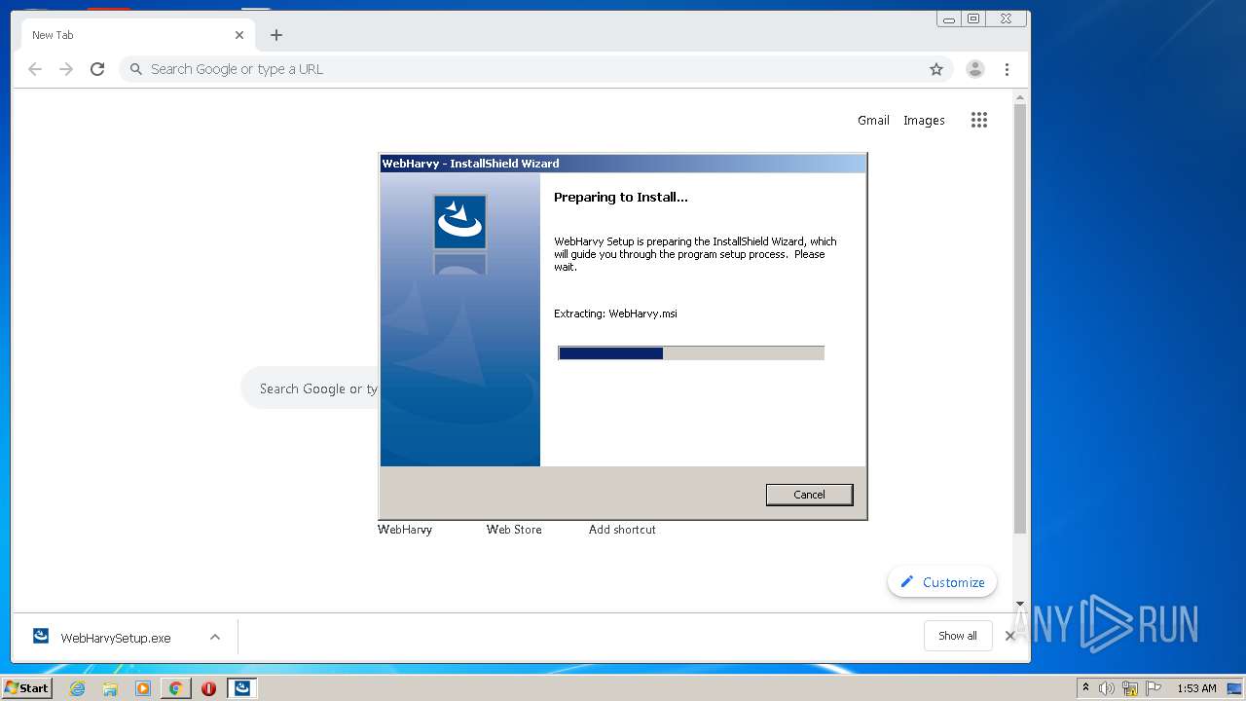Open the volume control in tray
Image resolution: width=1246 pixels, height=701 pixels.
point(1107,688)
